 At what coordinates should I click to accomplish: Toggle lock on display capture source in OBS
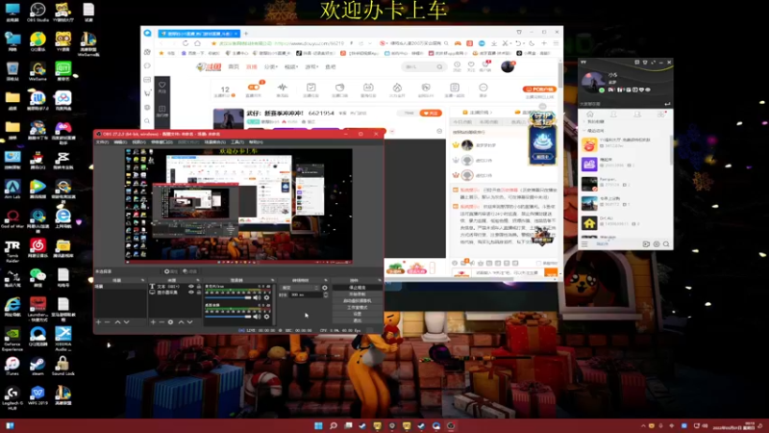pos(199,293)
